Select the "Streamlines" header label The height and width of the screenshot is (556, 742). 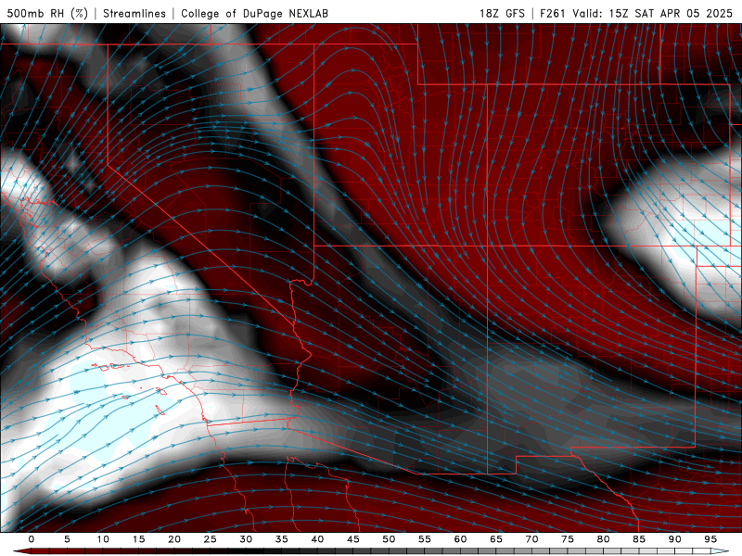pos(134,13)
